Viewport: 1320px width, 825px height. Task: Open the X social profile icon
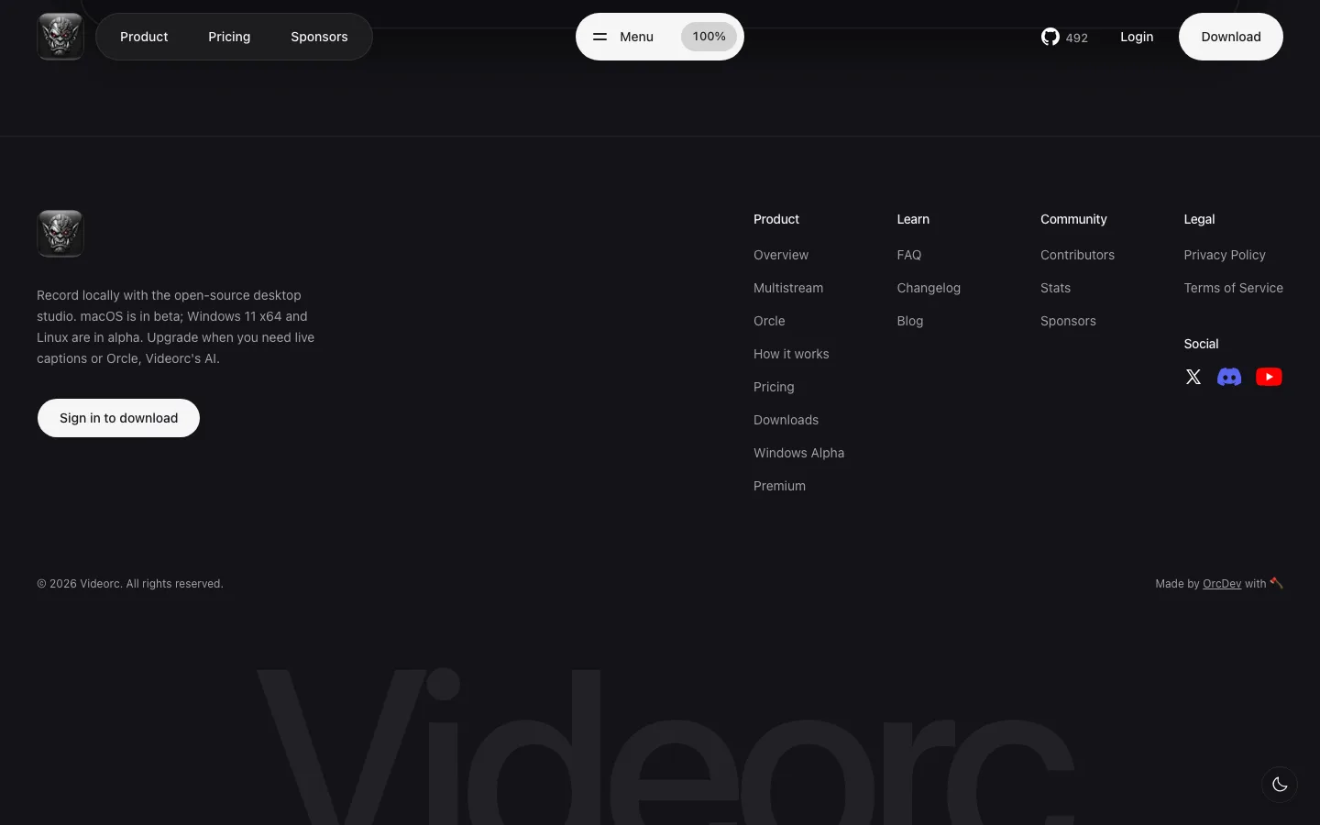click(x=1193, y=377)
